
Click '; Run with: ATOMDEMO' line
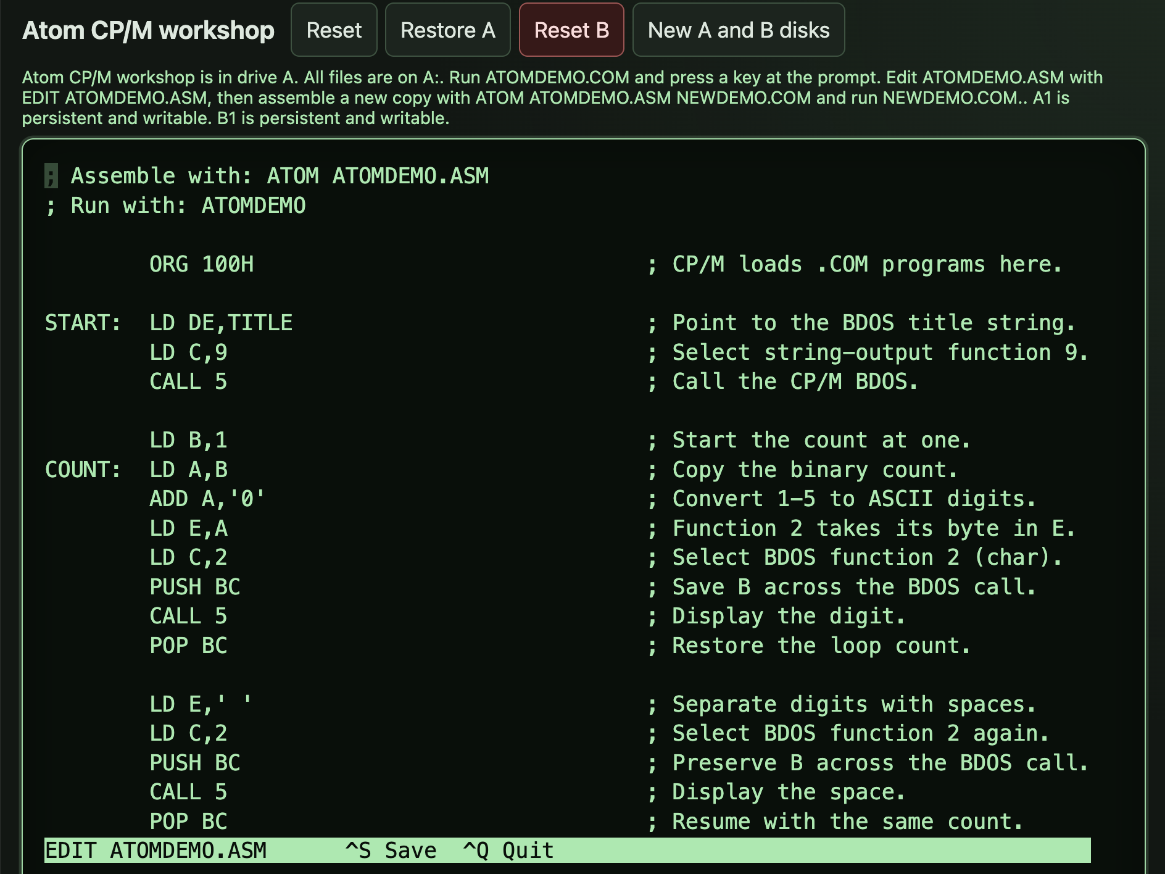[175, 206]
